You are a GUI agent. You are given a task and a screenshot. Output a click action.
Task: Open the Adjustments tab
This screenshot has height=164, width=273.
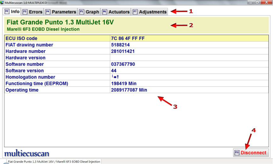click(153, 12)
